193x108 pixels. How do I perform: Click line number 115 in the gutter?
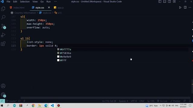click(x=13, y=46)
